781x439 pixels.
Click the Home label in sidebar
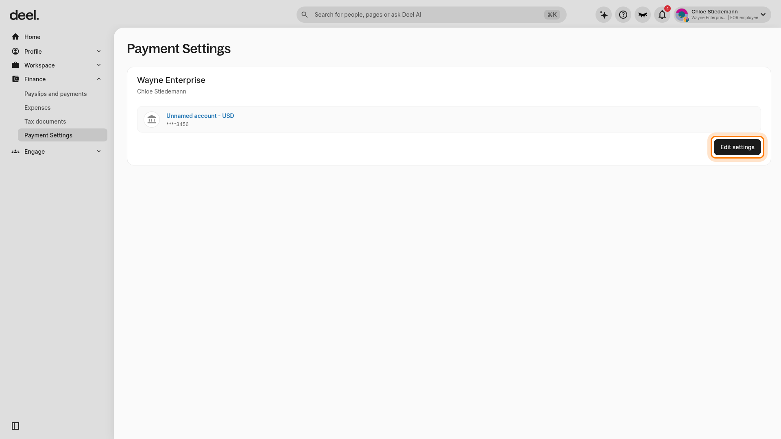[x=32, y=37]
